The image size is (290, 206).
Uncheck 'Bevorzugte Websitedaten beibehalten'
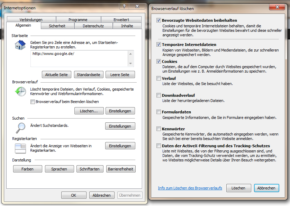pyautogui.click(x=159, y=20)
